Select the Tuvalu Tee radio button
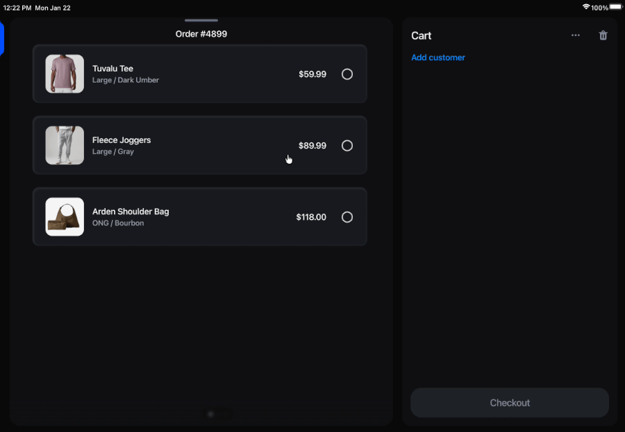This screenshot has width=625, height=432. coord(347,74)
